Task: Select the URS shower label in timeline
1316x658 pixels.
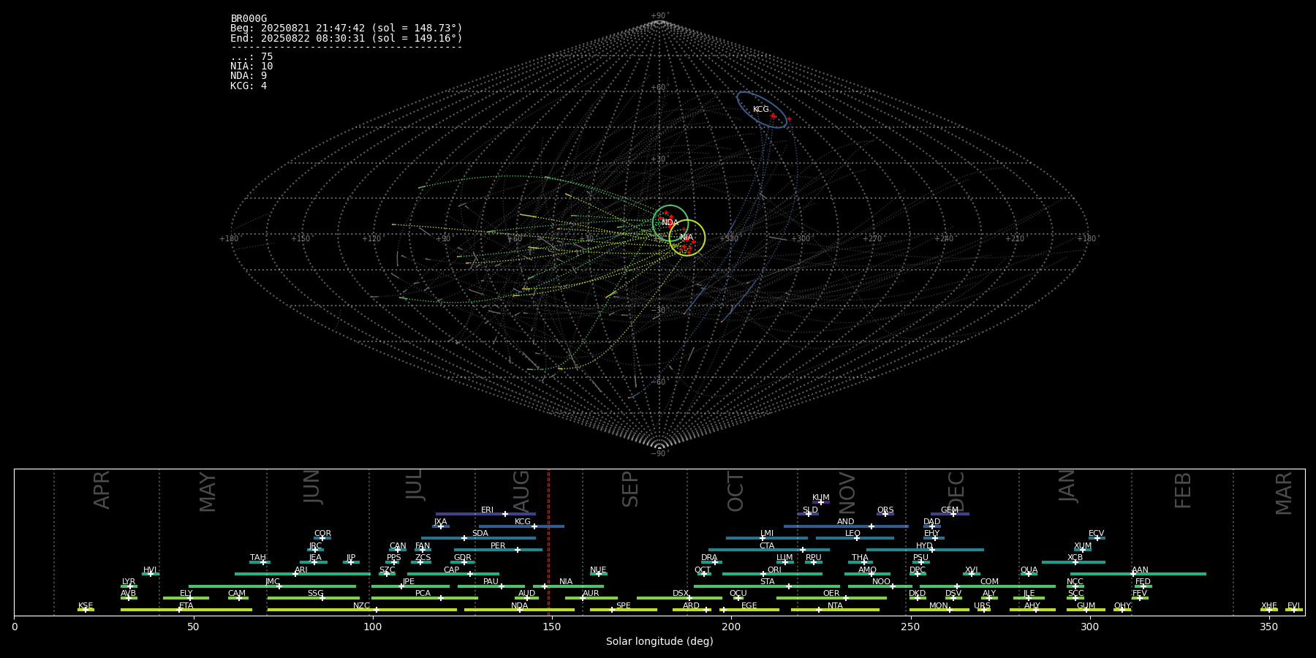Action: (x=982, y=606)
